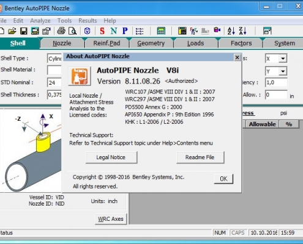Close the About AutoPIPE Nozzle dialog
The height and width of the screenshot is (244, 303).
coord(237,57)
